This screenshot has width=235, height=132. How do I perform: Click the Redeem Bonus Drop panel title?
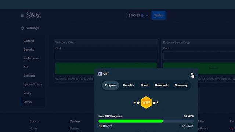(176, 43)
